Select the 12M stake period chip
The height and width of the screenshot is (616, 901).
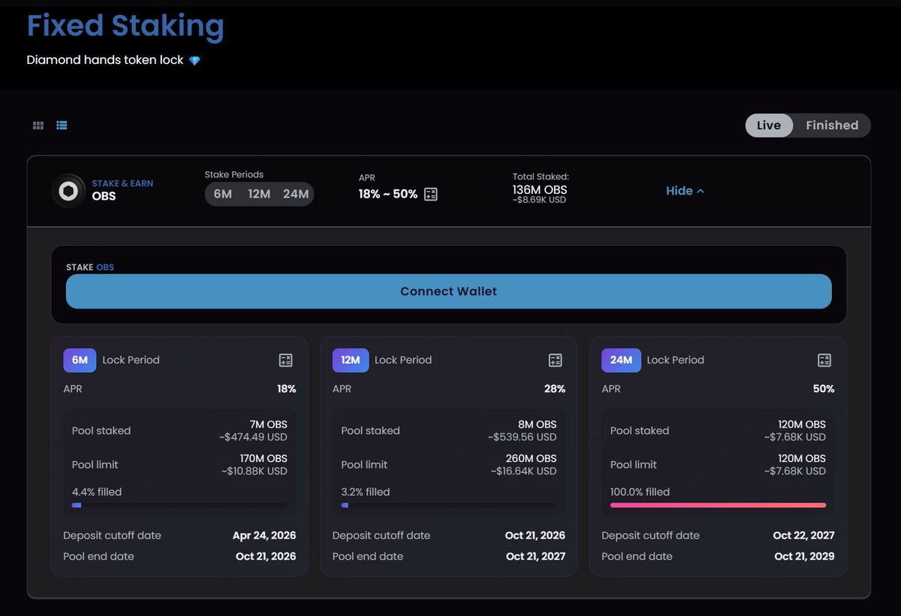coord(259,193)
